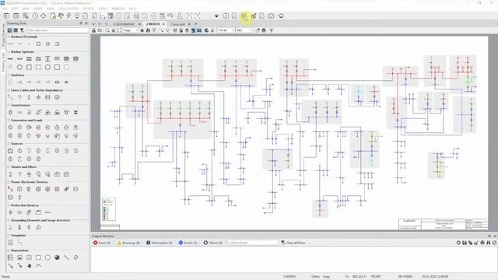Screen dimensions: 498x280
Task: Select the first busbar line element tool
Action: click(x=10, y=44)
